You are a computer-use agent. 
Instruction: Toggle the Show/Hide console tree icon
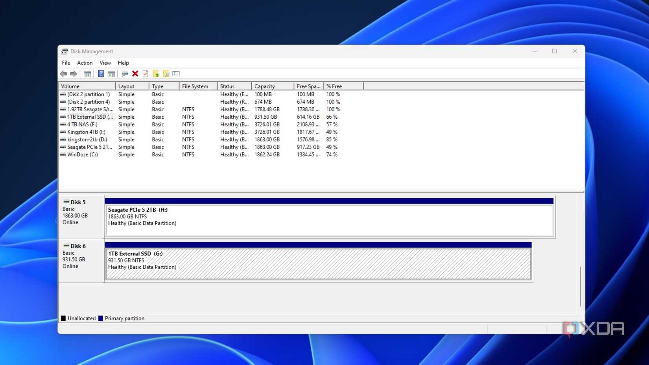coord(87,73)
